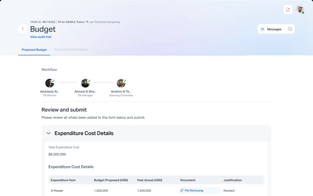Select Abdulaziz T/A Planner avatar
The width and height of the screenshot is (313, 196).
point(50,83)
